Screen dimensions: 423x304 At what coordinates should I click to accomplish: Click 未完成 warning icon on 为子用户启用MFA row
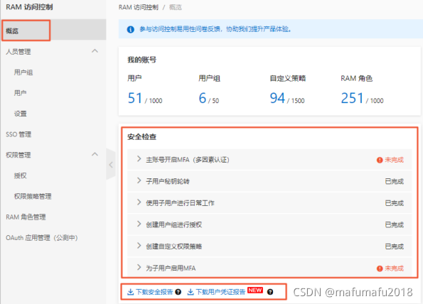(380, 268)
